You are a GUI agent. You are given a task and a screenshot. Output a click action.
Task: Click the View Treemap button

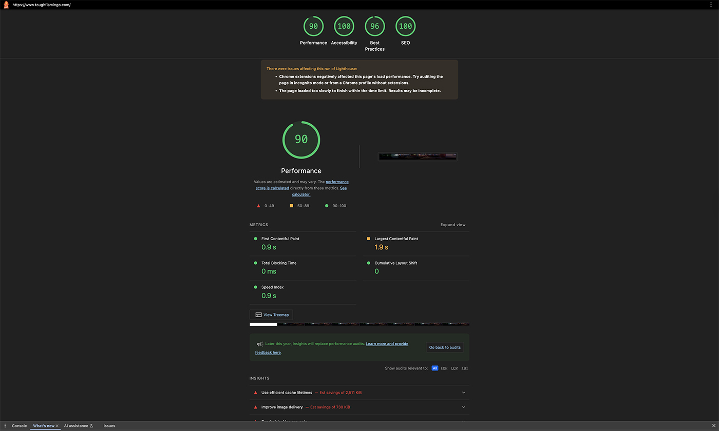click(271, 315)
